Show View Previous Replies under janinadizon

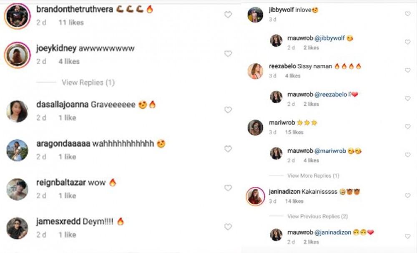pos(317,216)
